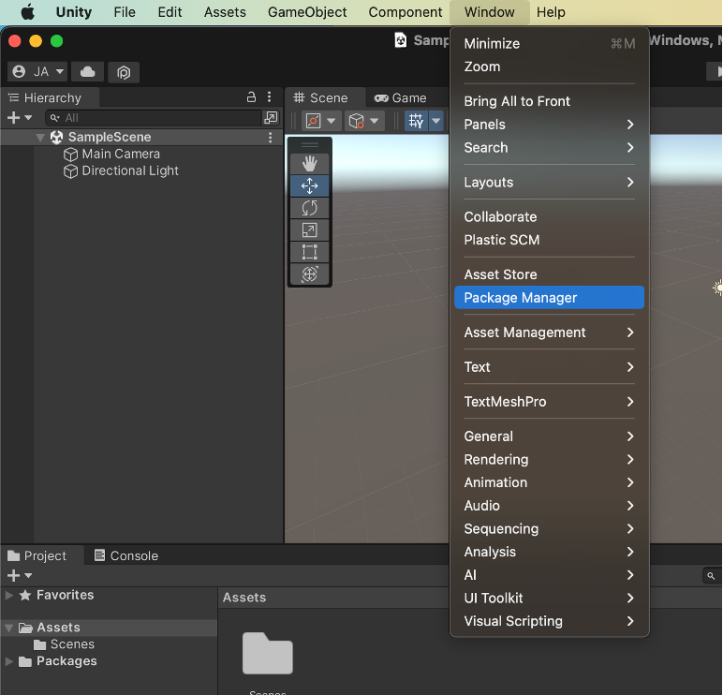Expand the Packages folder arrow
Viewport: 723px width, 695px height.
8,661
